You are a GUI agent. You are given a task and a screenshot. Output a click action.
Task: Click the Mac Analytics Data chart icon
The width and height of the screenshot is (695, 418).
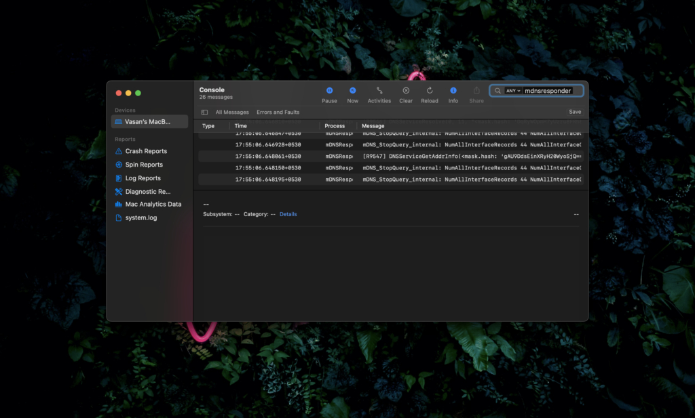click(x=118, y=205)
